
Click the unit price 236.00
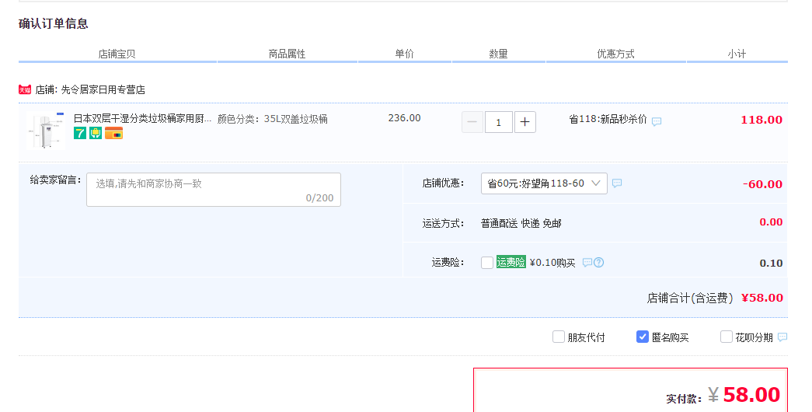[405, 118]
